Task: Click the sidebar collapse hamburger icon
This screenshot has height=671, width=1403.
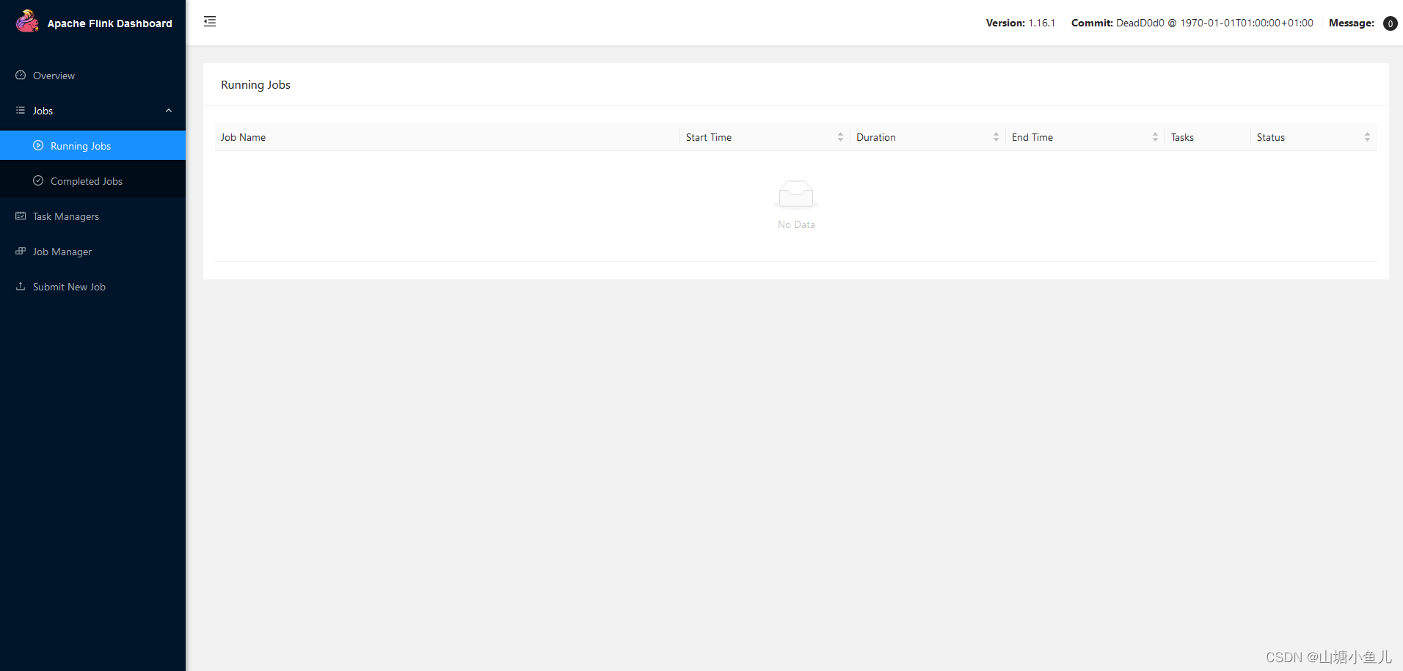Action: (x=210, y=21)
